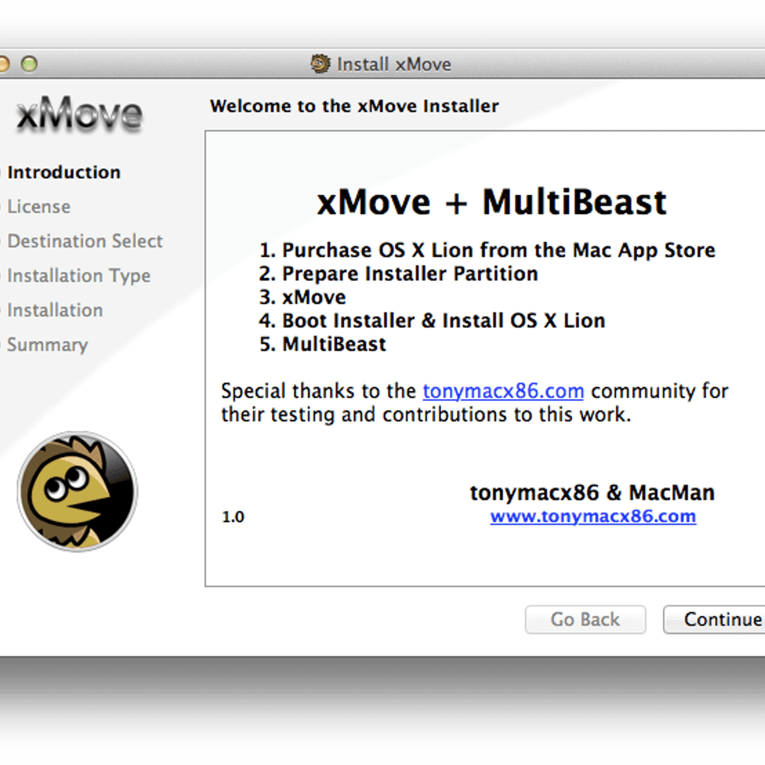Select the License step in sidebar

(39, 207)
